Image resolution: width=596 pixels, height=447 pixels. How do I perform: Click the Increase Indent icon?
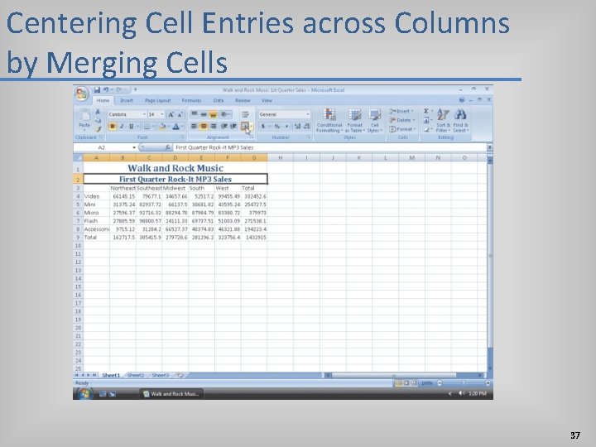point(233,126)
